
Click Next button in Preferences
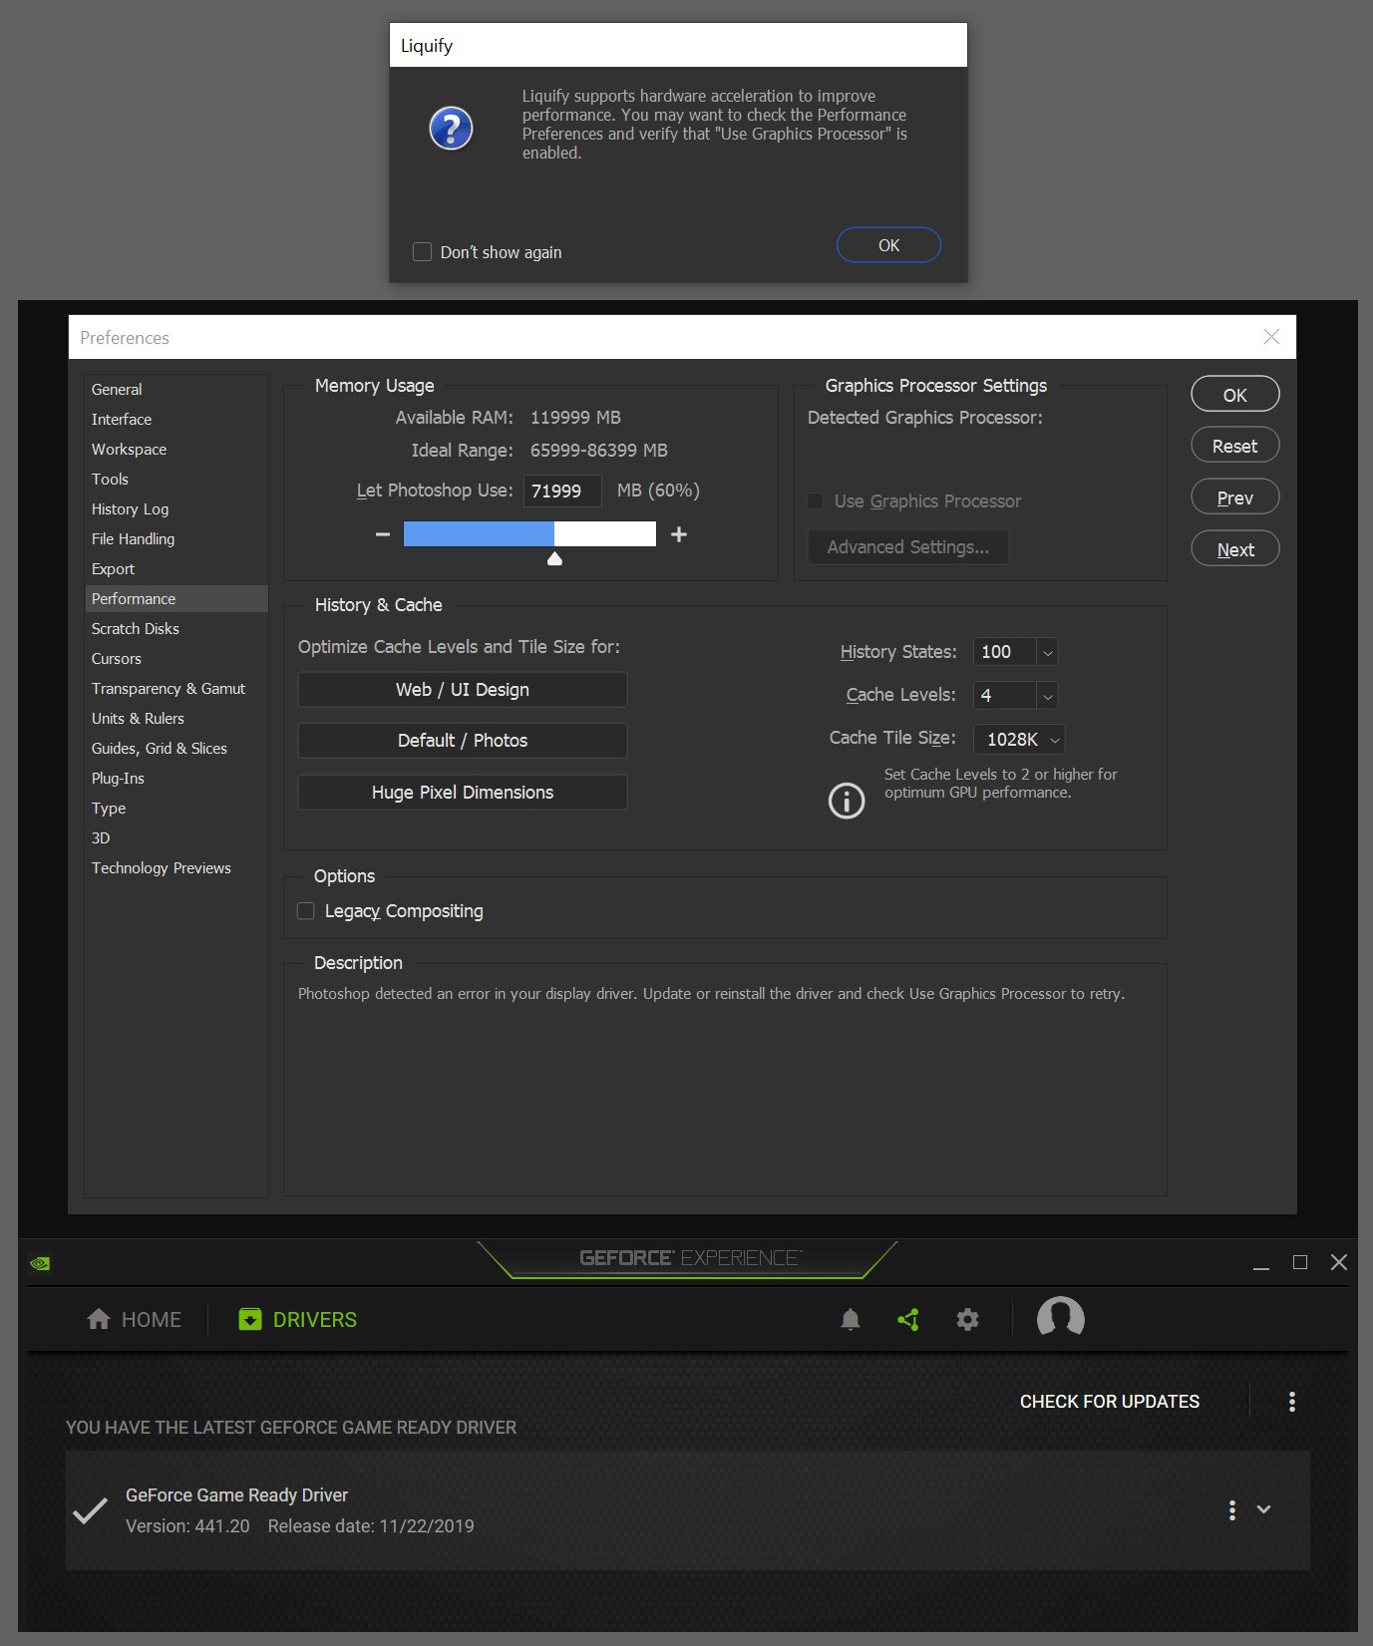coord(1235,549)
